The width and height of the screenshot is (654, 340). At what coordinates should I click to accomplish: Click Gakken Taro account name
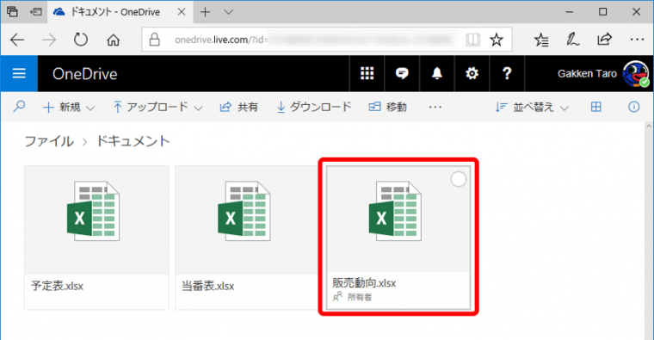tap(587, 74)
